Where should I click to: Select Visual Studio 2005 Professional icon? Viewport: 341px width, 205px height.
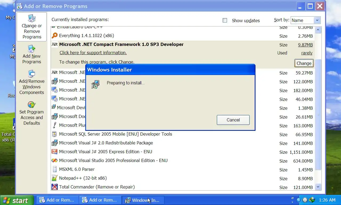(x=54, y=160)
